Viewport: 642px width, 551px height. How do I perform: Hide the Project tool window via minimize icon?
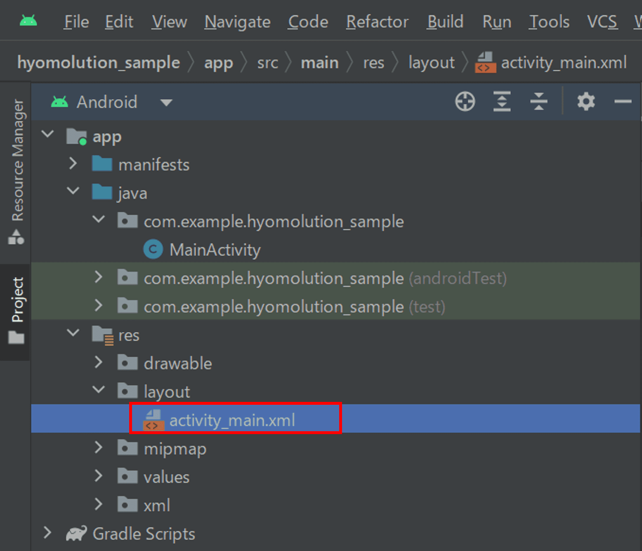pyautogui.click(x=623, y=102)
